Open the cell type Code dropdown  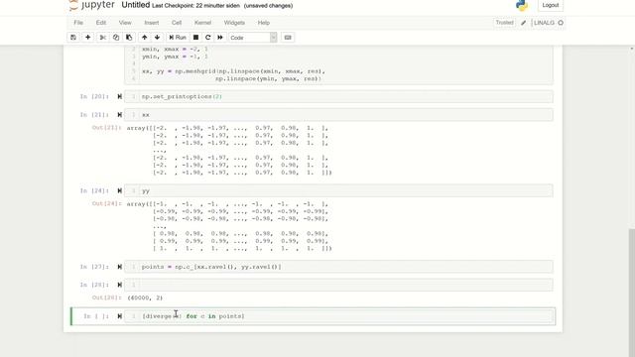coord(252,38)
